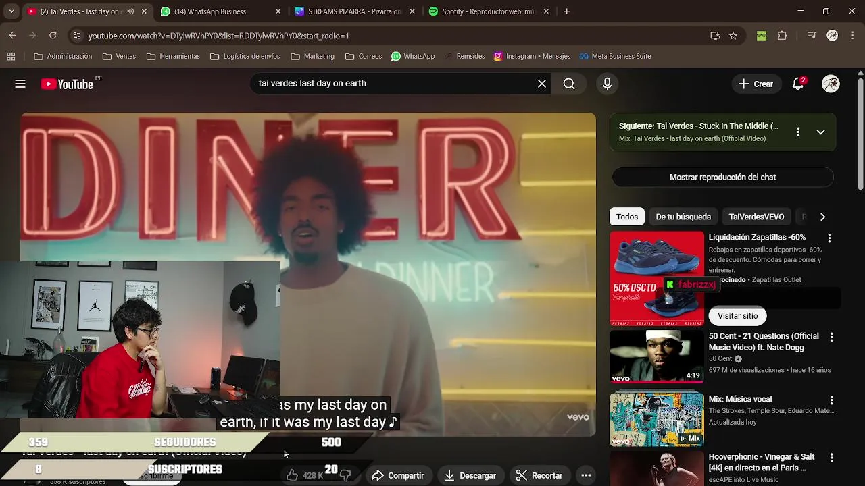Close the YouTube browser tab
Image resolution: width=865 pixels, height=486 pixels.
[x=144, y=11]
